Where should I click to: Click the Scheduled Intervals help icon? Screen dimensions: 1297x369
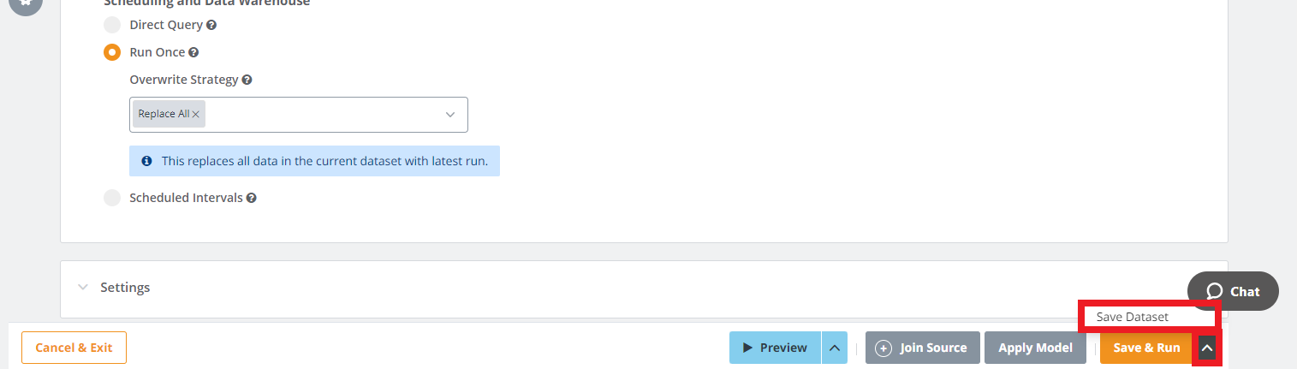point(252,199)
